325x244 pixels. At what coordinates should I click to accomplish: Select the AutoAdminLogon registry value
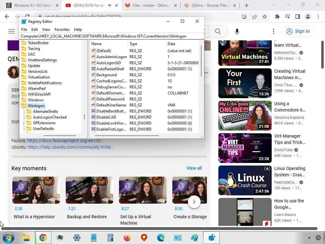tap(111, 57)
